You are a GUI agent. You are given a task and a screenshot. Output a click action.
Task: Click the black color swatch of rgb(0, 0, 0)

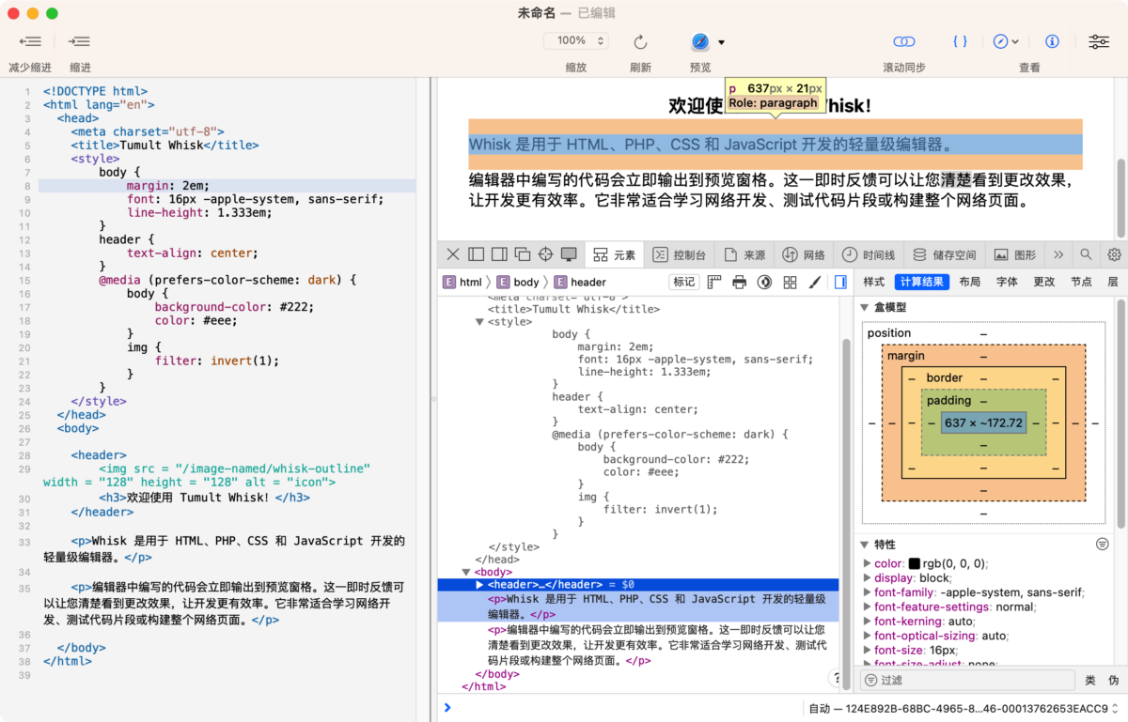[914, 564]
